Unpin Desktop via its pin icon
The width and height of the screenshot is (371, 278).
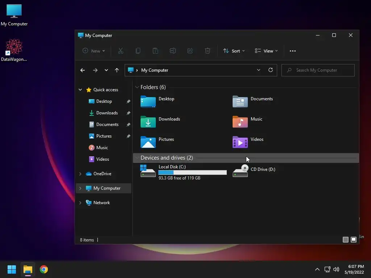pyautogui.click(x=128, y=101)
